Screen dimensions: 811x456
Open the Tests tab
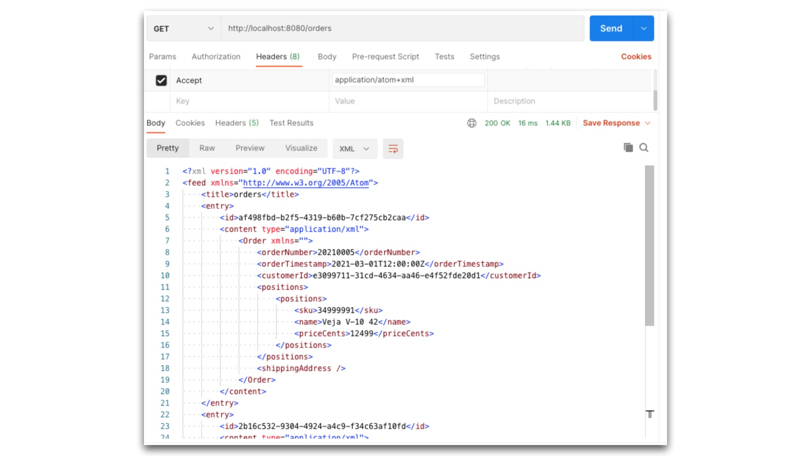point(445,57)
